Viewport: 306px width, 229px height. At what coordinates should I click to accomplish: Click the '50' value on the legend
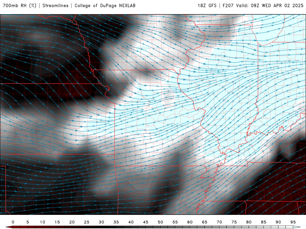(x=160, y=222)
